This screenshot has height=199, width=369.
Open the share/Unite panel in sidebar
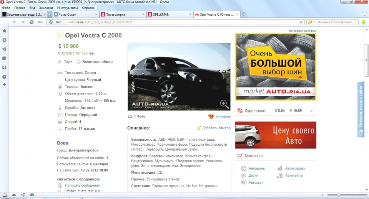point(4,49)
